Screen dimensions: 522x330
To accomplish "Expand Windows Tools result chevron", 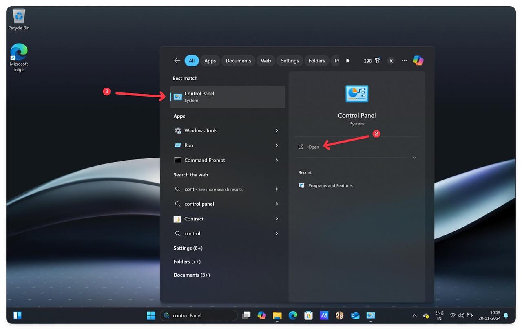I will (x=276, y=130).
